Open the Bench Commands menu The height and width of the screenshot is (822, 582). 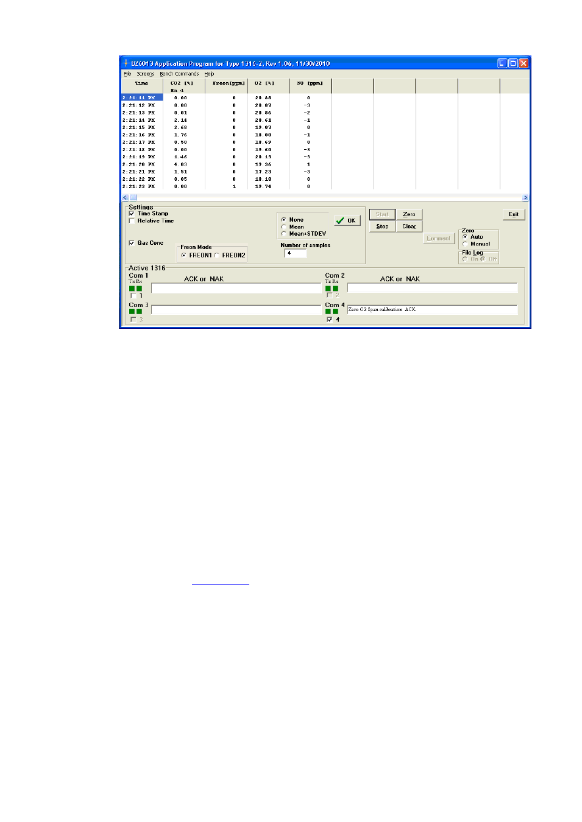click(179, 74)
